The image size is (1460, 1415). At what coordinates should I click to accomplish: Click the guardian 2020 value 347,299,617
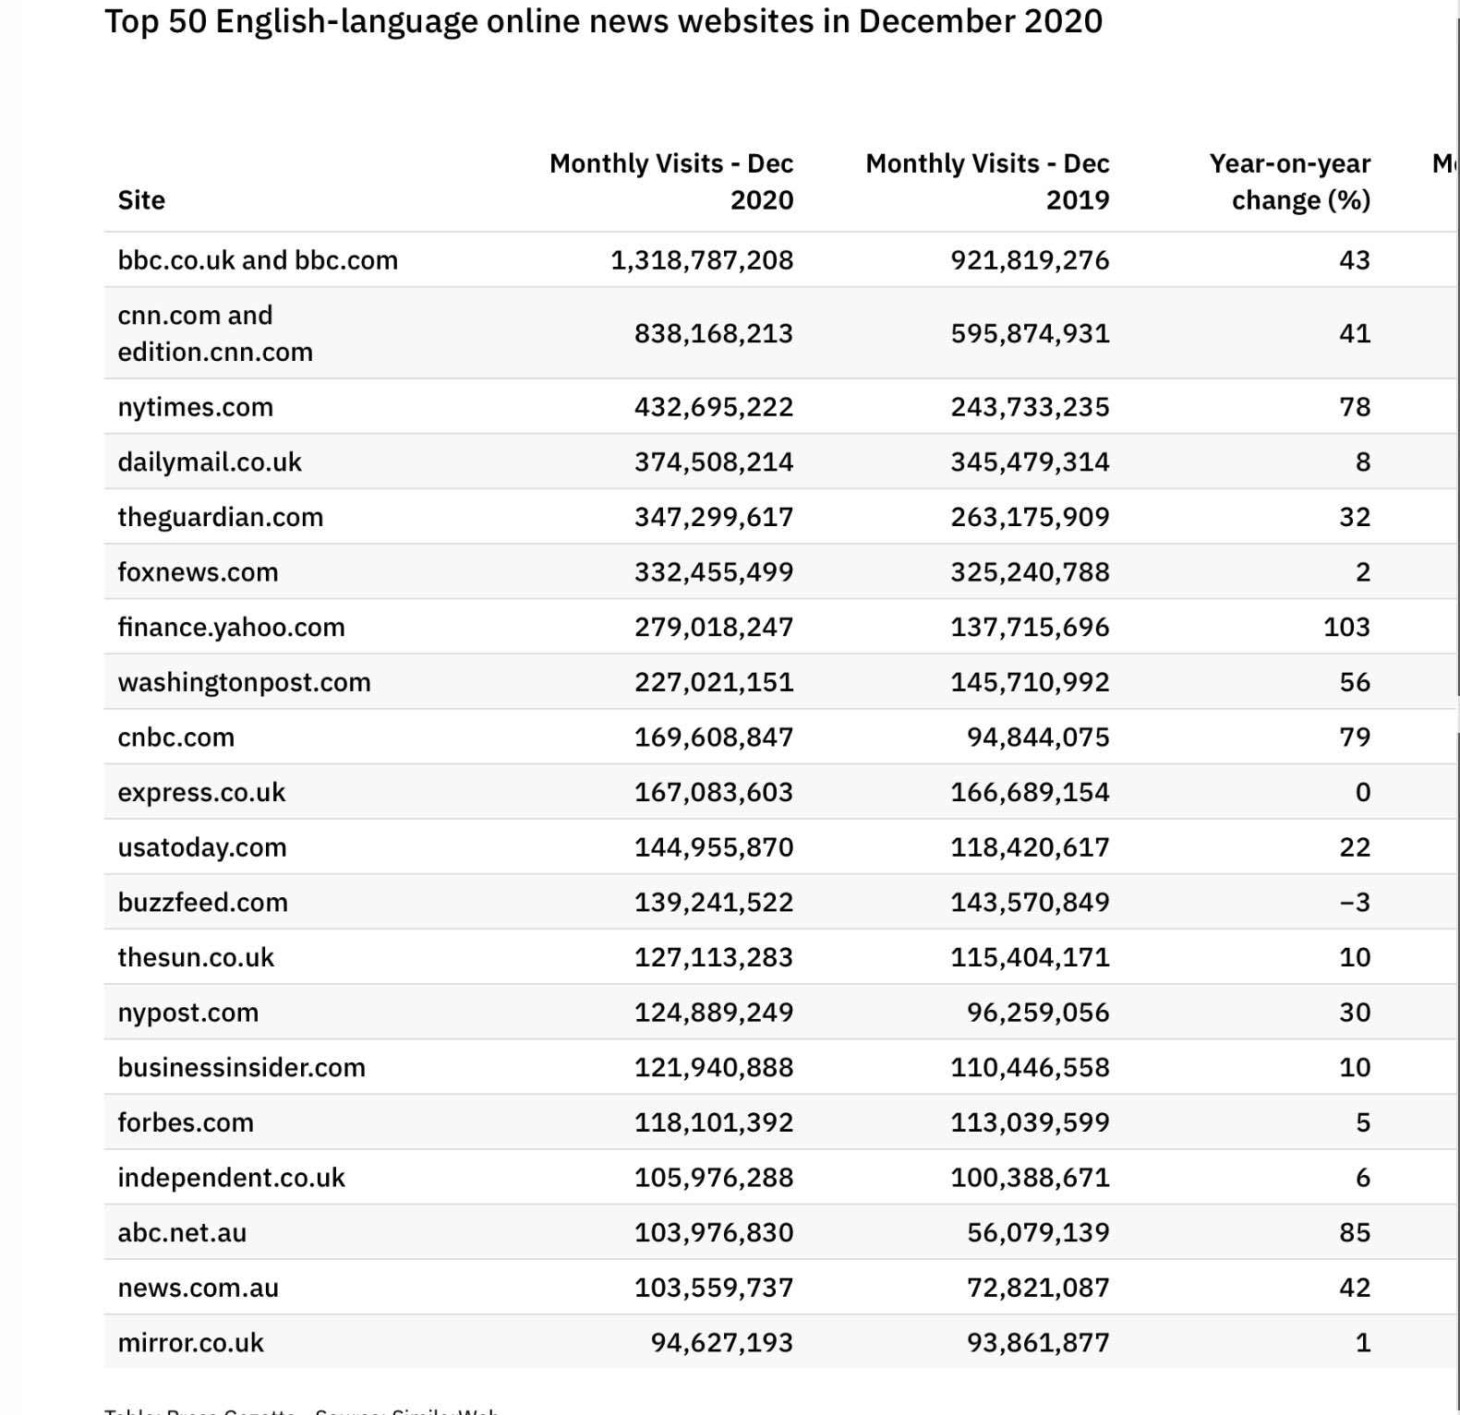tap(714, 517)
